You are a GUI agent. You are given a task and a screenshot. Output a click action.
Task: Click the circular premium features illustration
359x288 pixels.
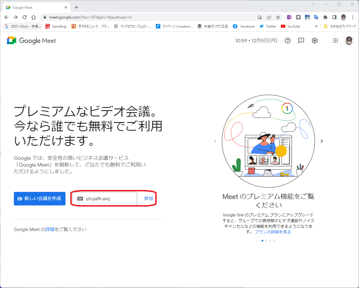click(268, 141)
